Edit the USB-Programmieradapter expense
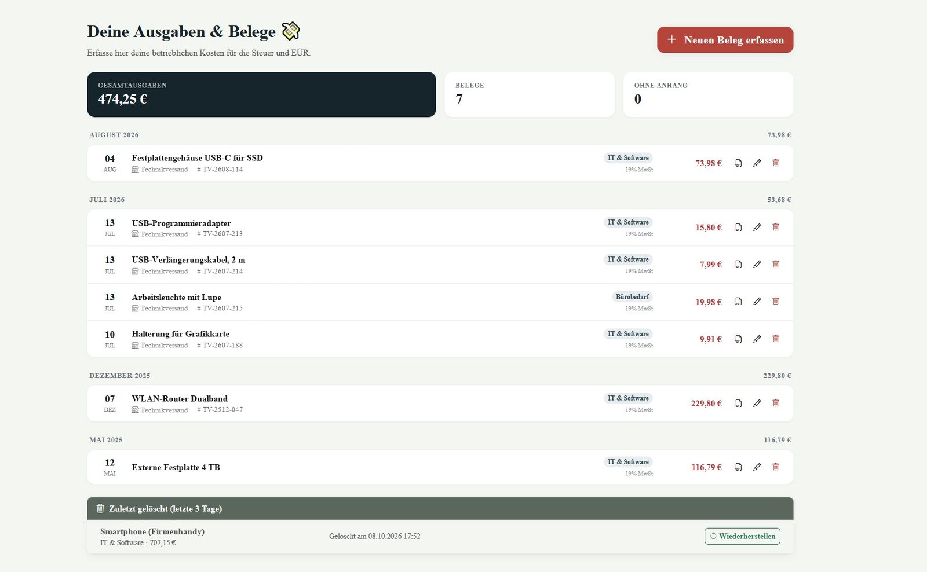The image size is (927, 572). click(x=757, y=228)
